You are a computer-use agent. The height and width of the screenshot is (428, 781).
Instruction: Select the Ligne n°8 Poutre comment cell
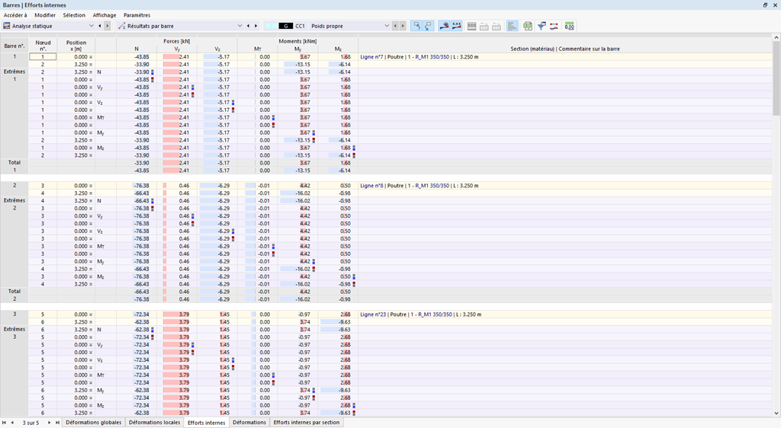click(565, 185)
